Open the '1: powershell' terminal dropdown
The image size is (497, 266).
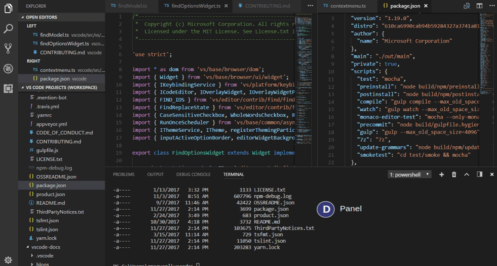click(409, 174)
